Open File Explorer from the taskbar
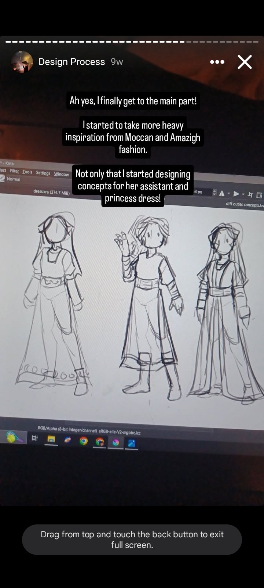 pyautogui.click(x=51, y=439)
